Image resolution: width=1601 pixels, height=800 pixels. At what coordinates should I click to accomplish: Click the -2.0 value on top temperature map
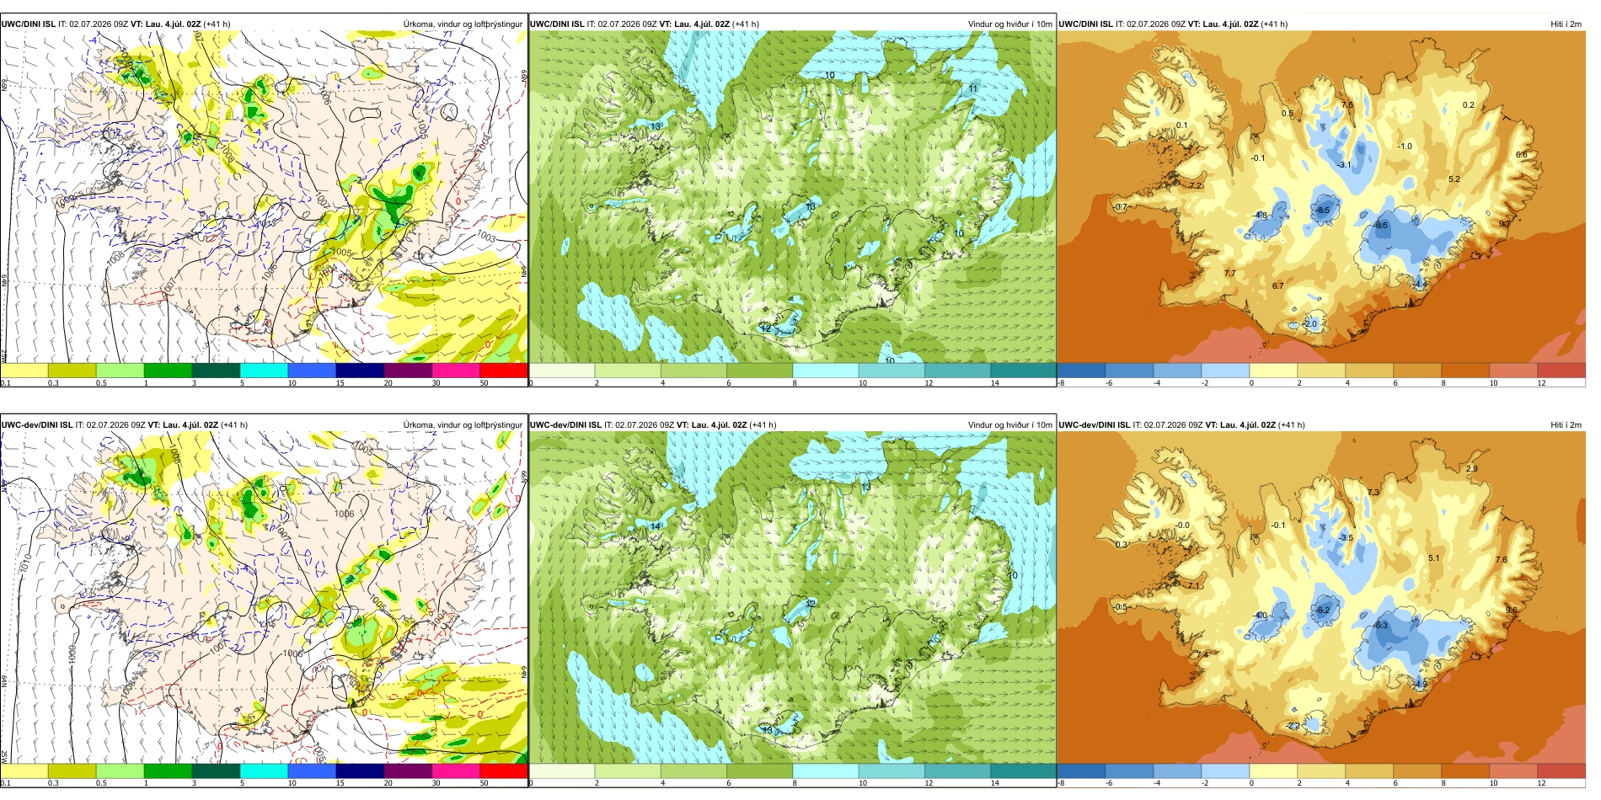[x=1309, y=324]
